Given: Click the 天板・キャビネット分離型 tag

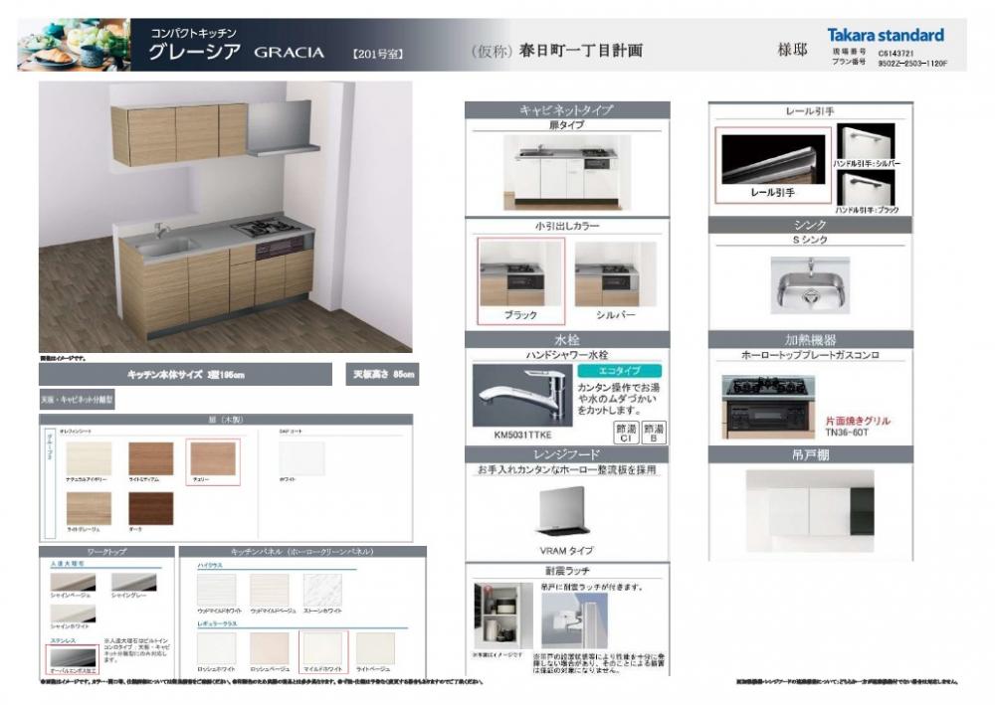Looking at the screenshot, I should click(x=78, y=398).
